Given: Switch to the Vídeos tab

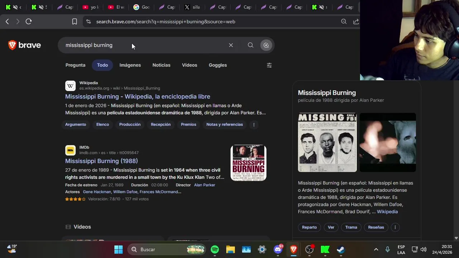Looking at the screenshot, I should pos(189,65).
